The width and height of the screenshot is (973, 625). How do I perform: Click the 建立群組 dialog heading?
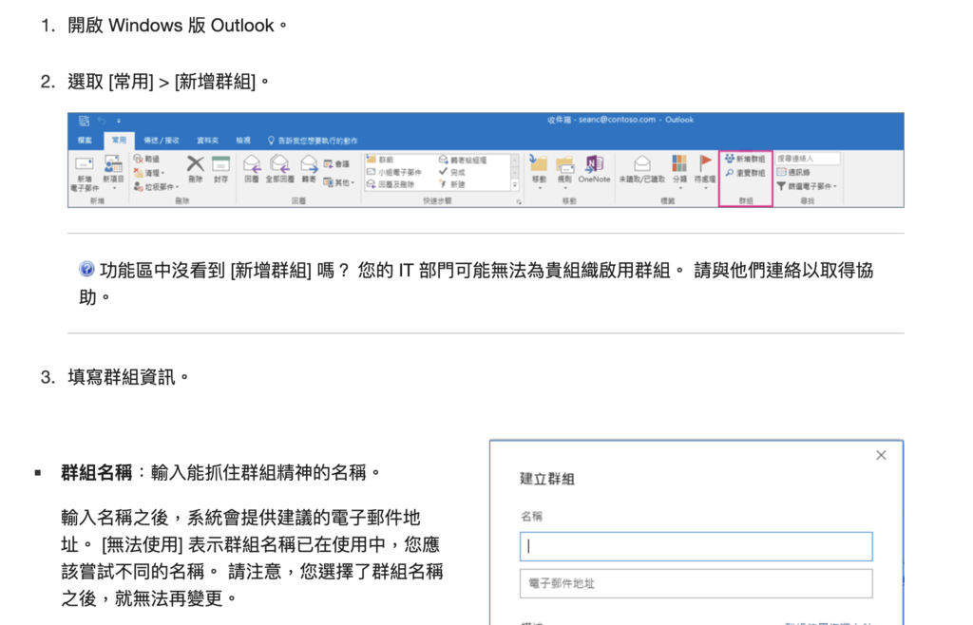click(x=546, y=479)
